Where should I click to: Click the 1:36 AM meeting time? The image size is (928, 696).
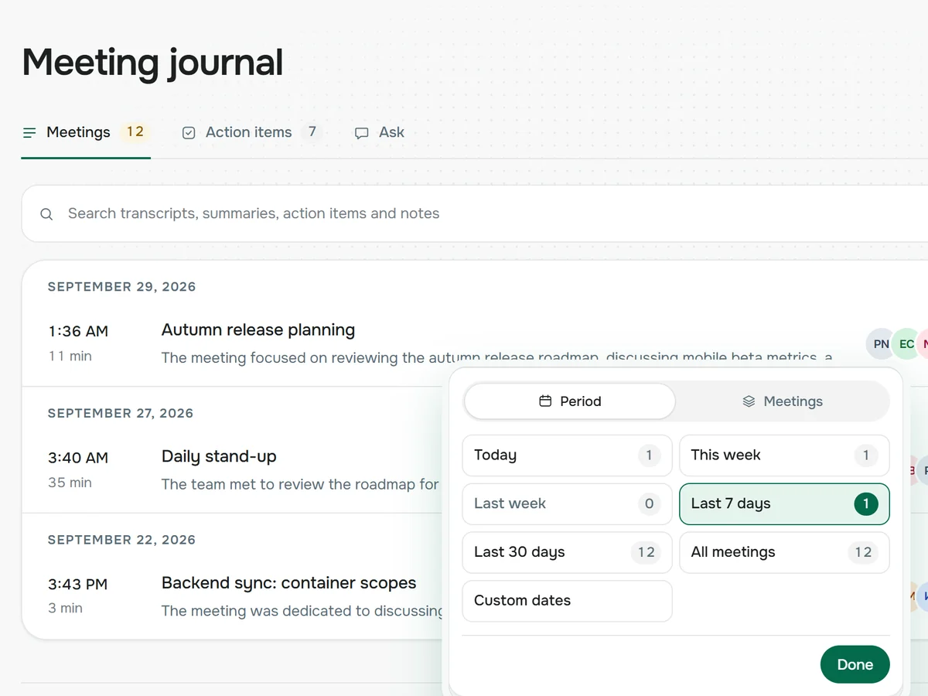coord(78,331)
